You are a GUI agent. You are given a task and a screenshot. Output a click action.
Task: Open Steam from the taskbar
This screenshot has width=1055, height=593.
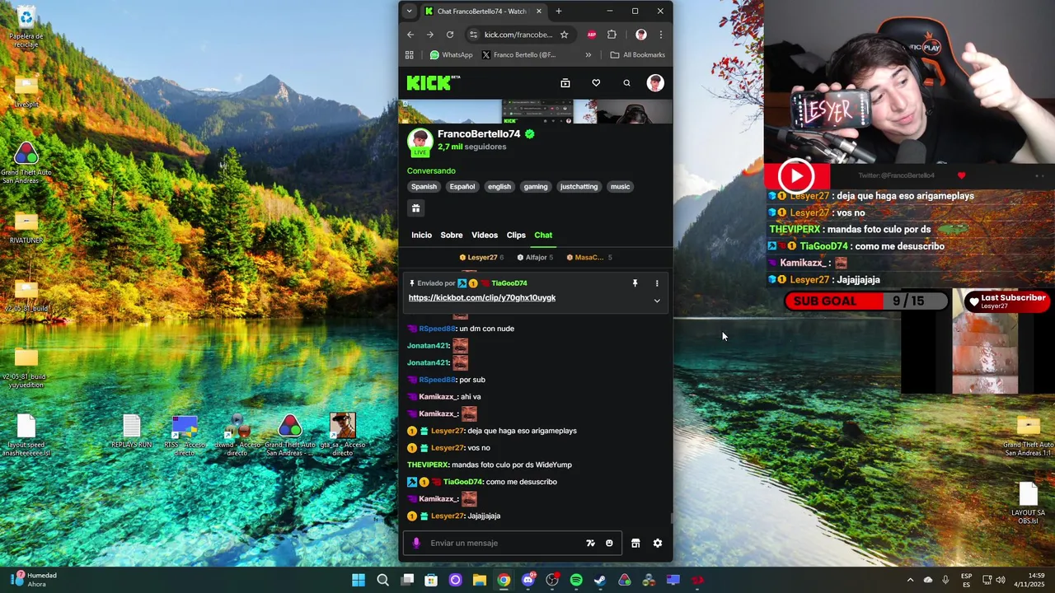(x=600, y=580)
